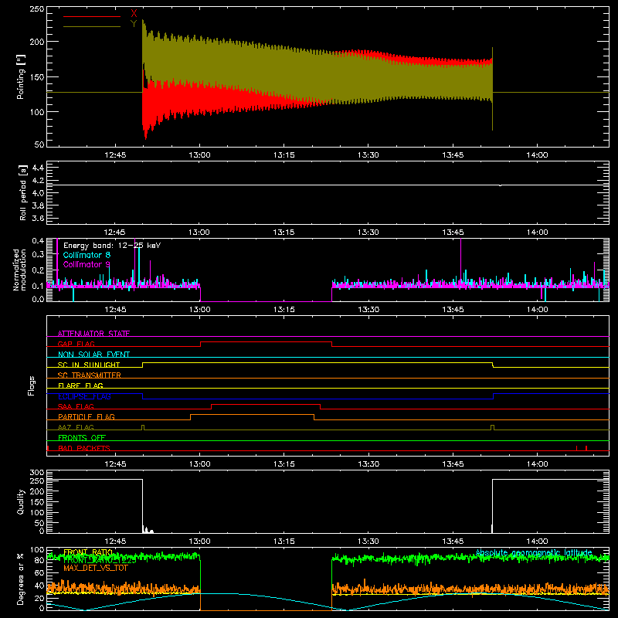Click the green FRONT_RATIO_1225 legend label
This screenshot has width=618, height=618.
click(100, 560)
